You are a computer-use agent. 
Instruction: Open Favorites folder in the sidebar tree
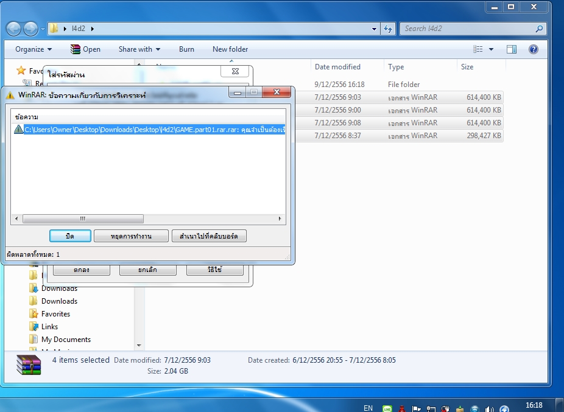click(49, 314)
